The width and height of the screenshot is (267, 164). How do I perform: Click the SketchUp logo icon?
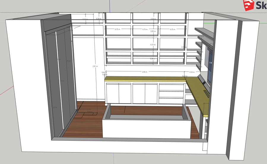pos(248,5)
